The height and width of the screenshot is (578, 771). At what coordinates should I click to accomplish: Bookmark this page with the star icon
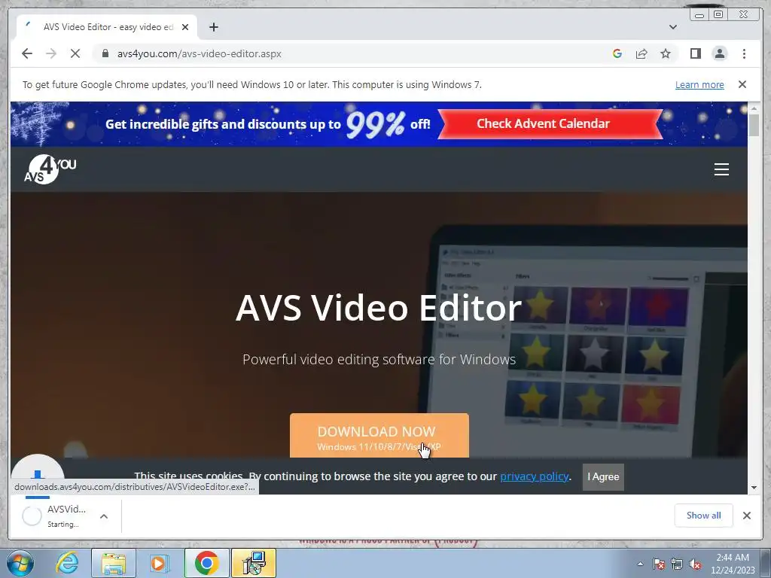click(666, 53)
